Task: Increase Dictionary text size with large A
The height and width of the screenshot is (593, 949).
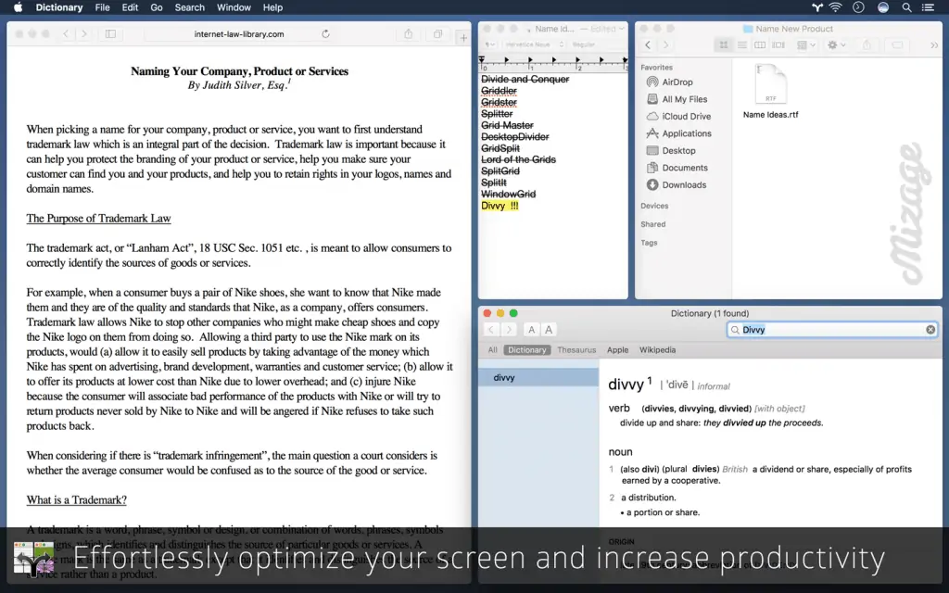Action: (x=549, y=330)
